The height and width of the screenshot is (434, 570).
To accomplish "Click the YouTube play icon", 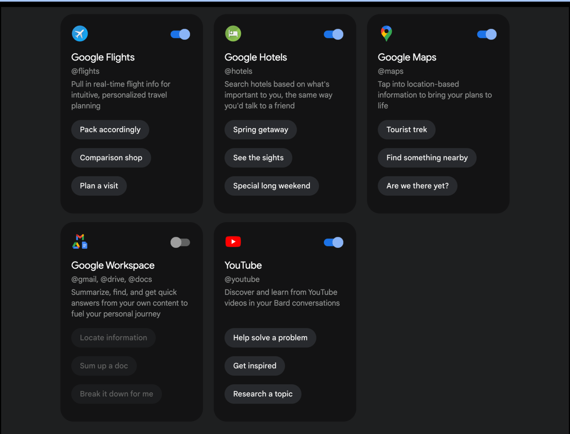I will point(233,242).
